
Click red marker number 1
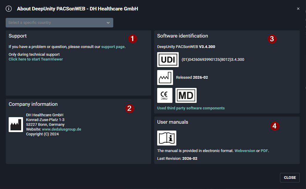(132, 38)
